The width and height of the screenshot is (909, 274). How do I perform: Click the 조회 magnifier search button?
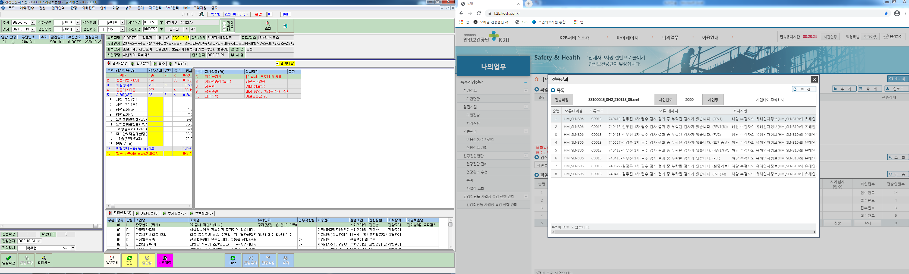[268, 26]
